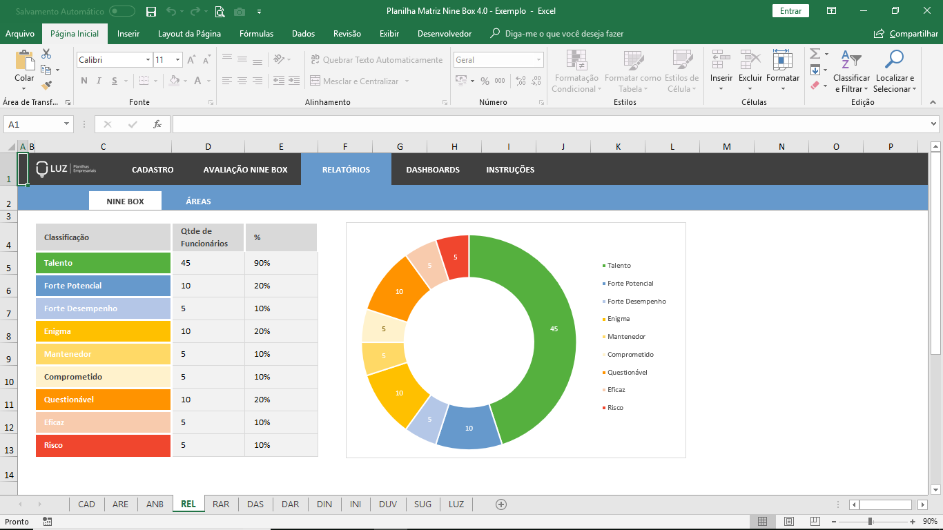This screenshot has height=530, width=943.
Task: Click the Format Painter brush icon
Action: pos(46,86)
